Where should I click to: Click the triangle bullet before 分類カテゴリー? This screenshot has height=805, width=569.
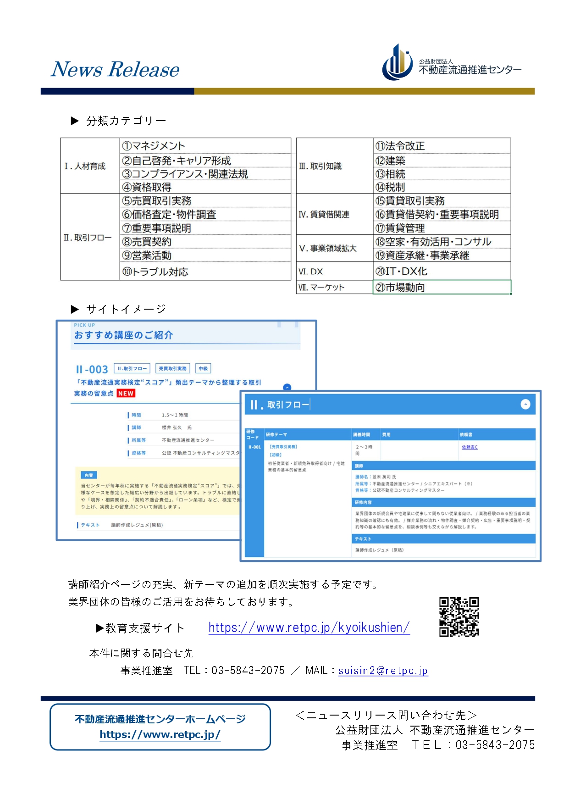[75, 121]
